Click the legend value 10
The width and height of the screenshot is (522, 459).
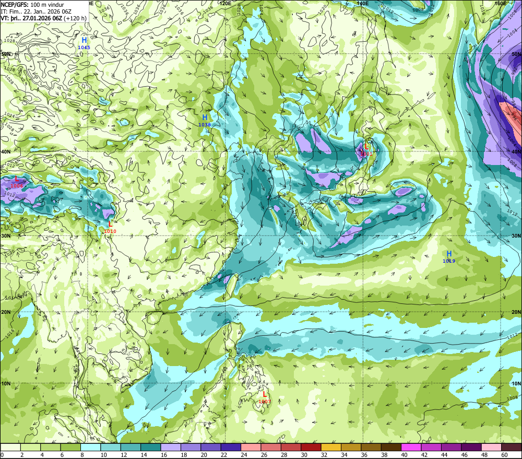point(103,455)
